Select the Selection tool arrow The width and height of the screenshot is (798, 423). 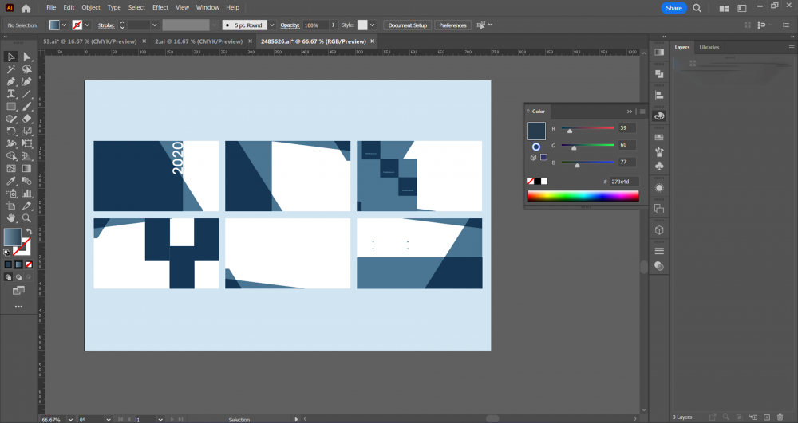[x=10, y=57]
